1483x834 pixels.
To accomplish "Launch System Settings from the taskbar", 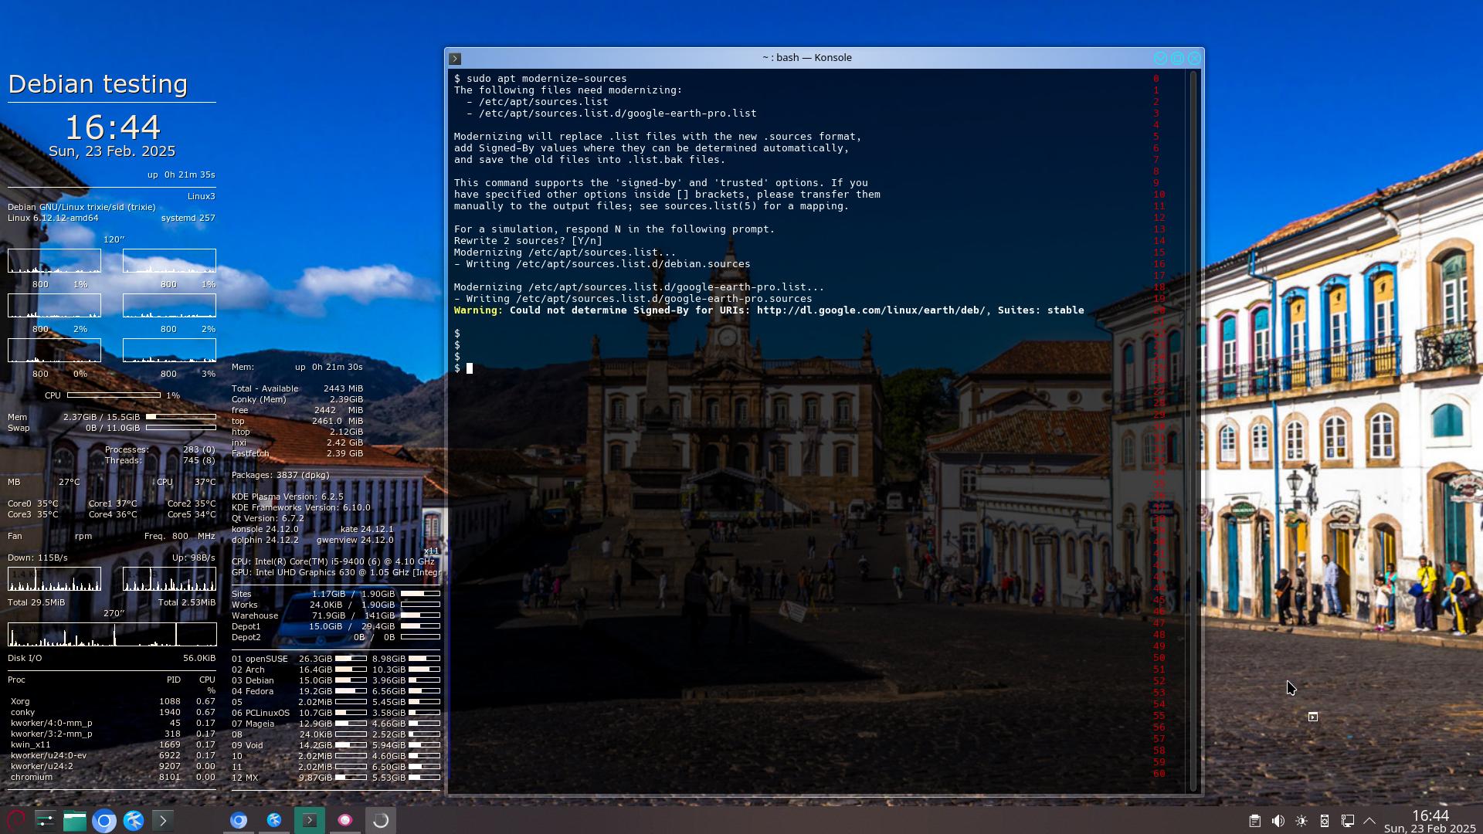I will [45, 819].
